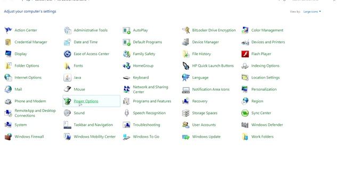Open the Mouse icon
The width and height of the screenshot is (341, 192).
(x=68, y=89)
